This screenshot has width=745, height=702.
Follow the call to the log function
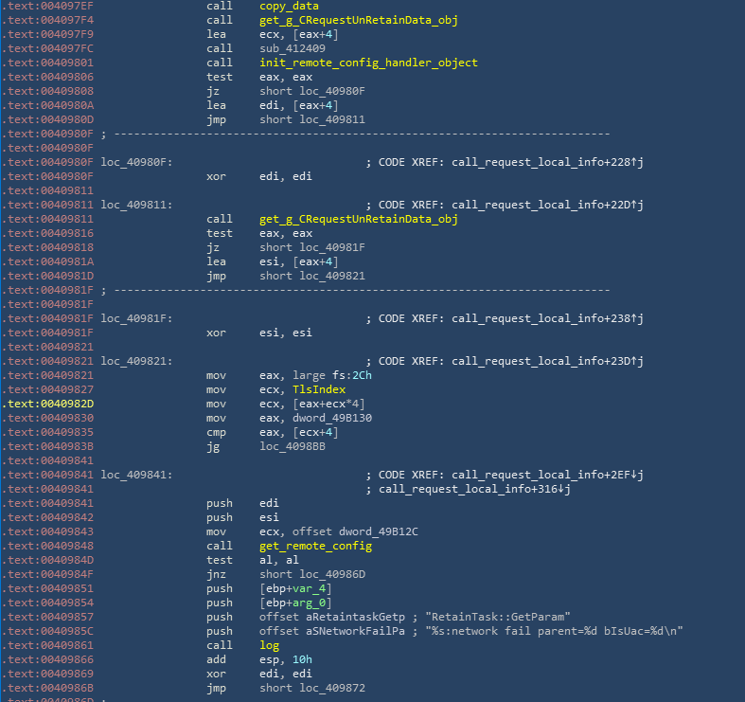(x=269, y=645)
